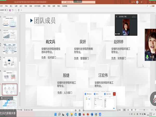Toggle mic icon on small 方雯 video
This screenshot has height=117, width=156.
pos(116,34)
